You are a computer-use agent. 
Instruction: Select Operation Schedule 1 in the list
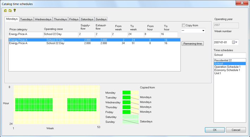230,67
